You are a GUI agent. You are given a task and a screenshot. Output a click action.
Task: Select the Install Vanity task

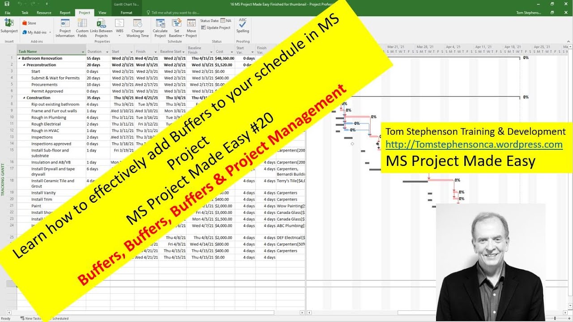point(43,193)
